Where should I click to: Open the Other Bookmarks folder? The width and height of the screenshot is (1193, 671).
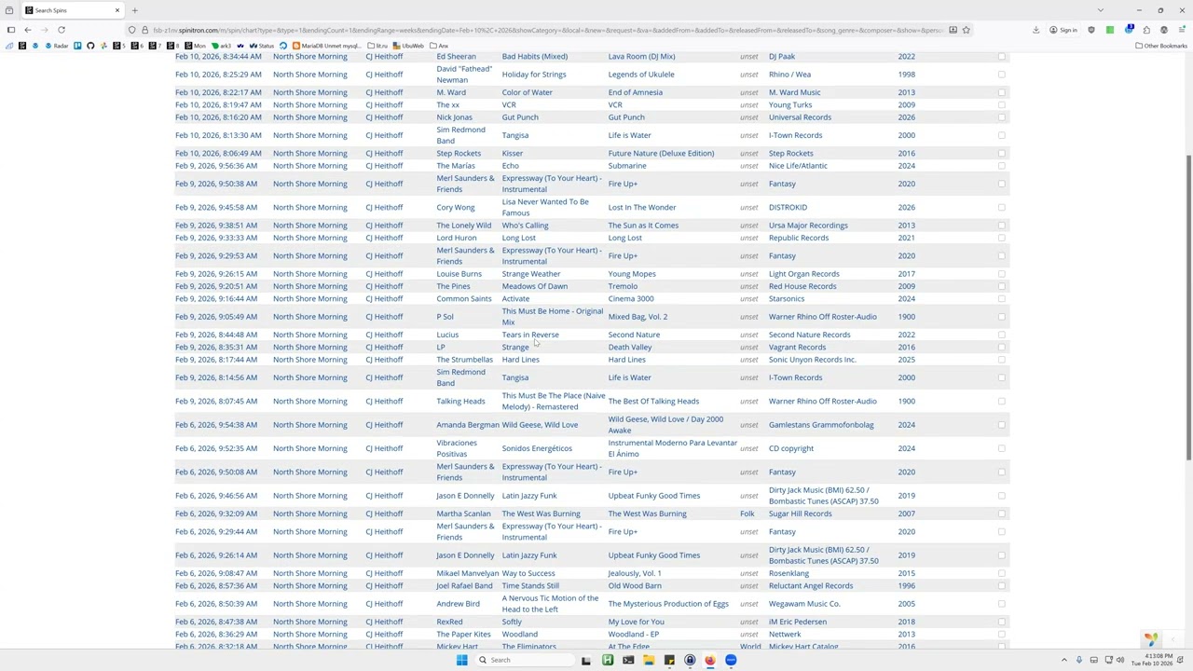[1162, 46]
